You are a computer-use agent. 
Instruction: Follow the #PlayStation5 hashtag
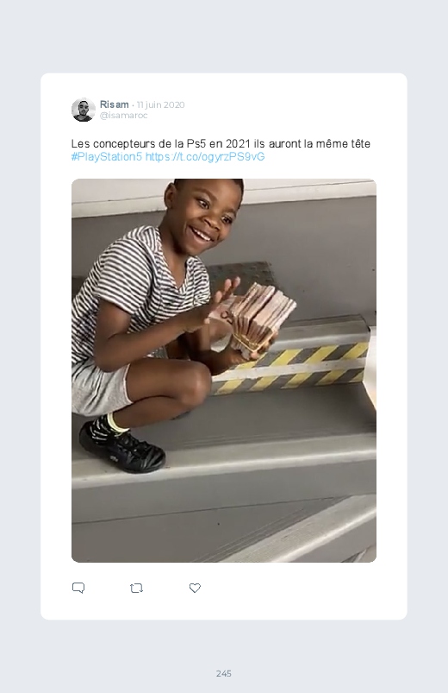(x=106, y=157)
